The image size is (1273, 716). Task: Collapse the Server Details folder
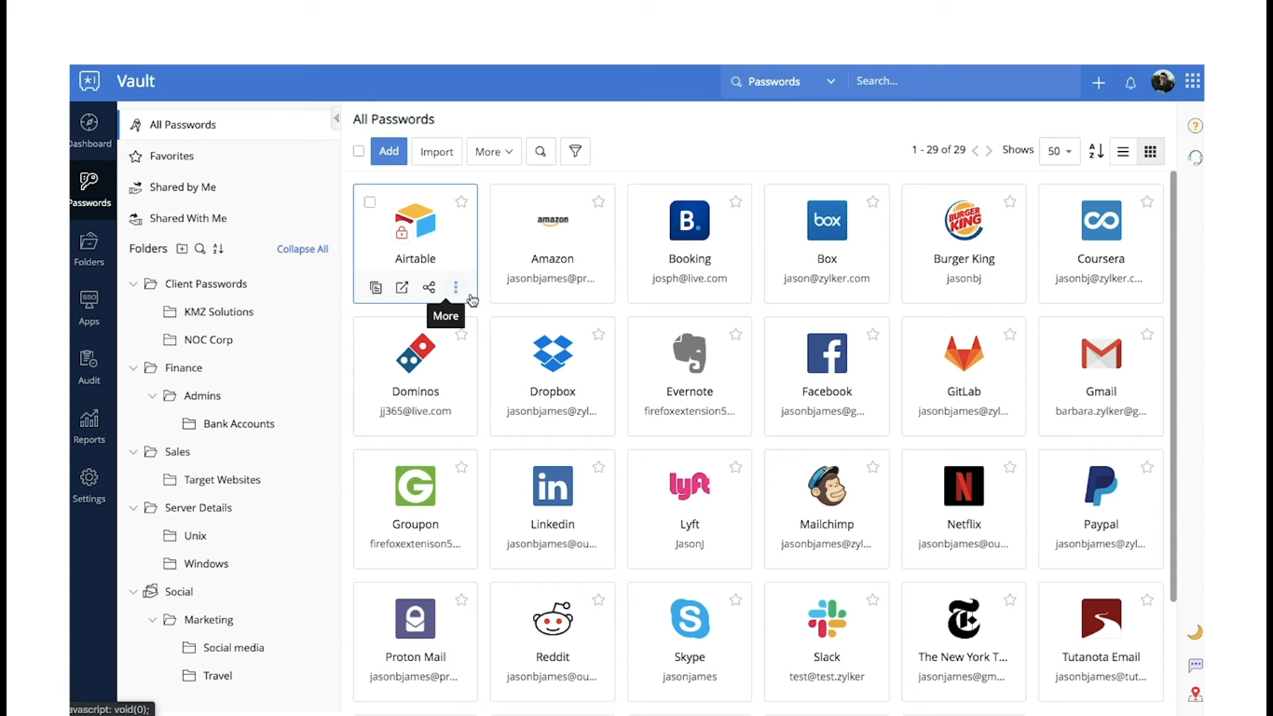pyautogui.click(x=133, y=507)
